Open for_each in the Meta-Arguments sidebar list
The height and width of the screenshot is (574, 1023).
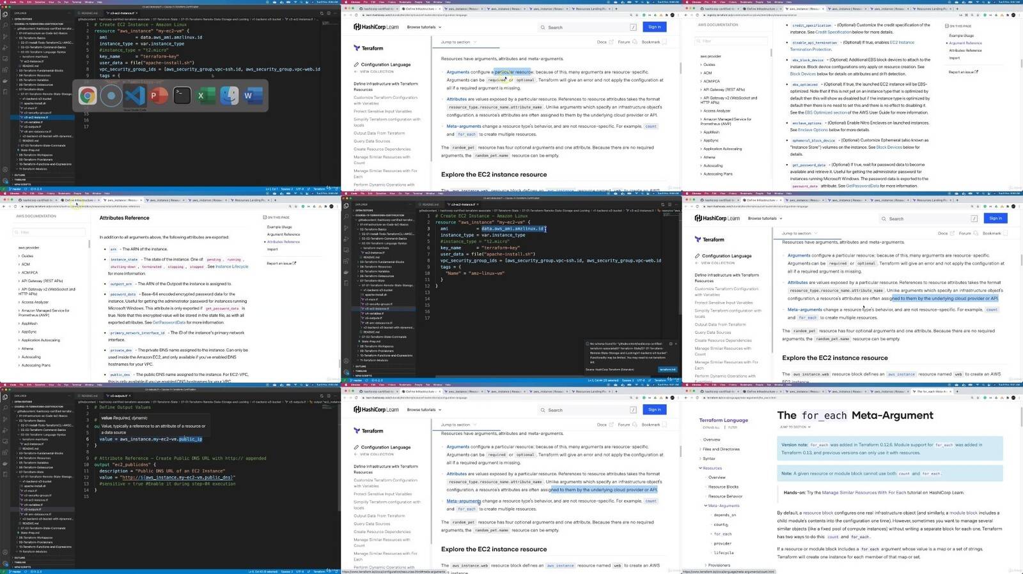click(722, 534)
